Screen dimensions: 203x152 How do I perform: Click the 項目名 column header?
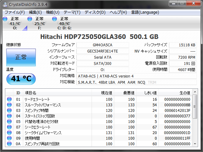pos(57,93)
